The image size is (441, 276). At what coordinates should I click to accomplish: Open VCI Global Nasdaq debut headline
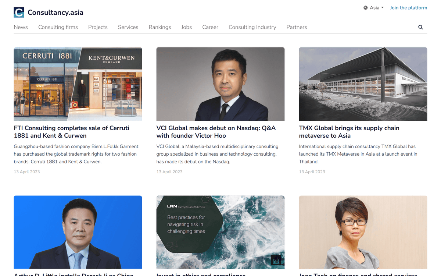pos(216,132)
